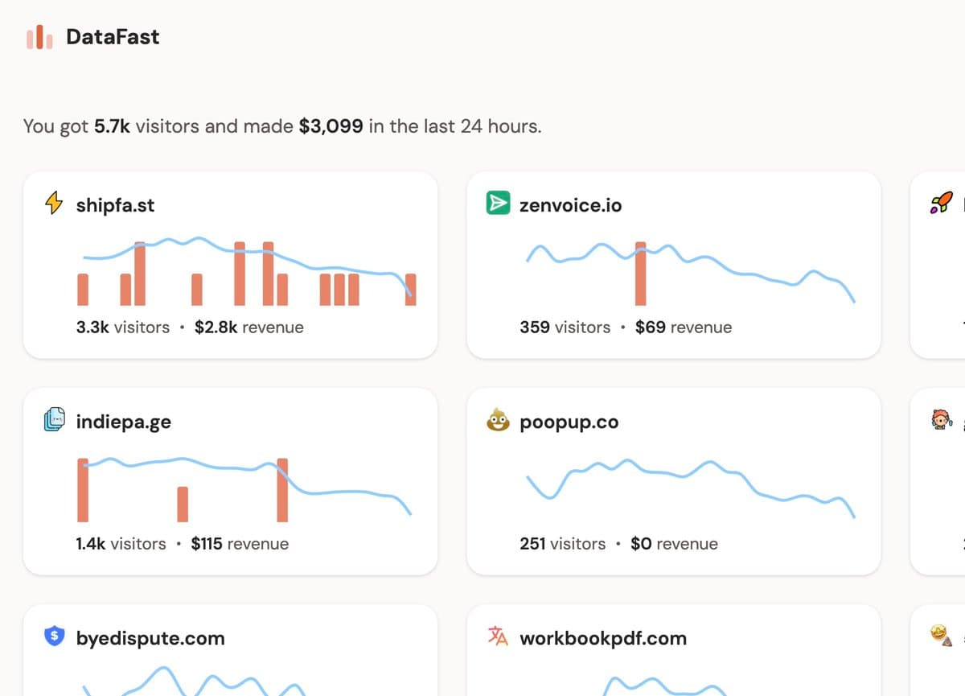965x696 pixels.
Task: Click the zenvoice.io green arrow icon
Action: (499, 204)
